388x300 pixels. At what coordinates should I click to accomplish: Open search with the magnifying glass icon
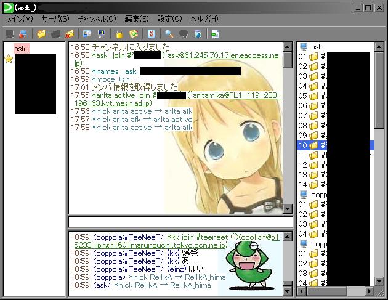169,34
